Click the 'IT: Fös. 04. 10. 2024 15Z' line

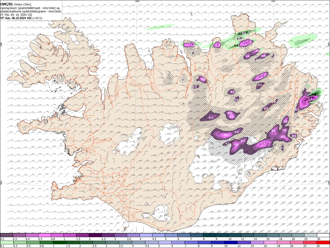pos(16,15)
